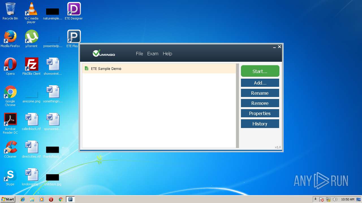Viewport: 362px width, 203px height.
Task: Click Opera icon in taskbar
Action: 51,199
